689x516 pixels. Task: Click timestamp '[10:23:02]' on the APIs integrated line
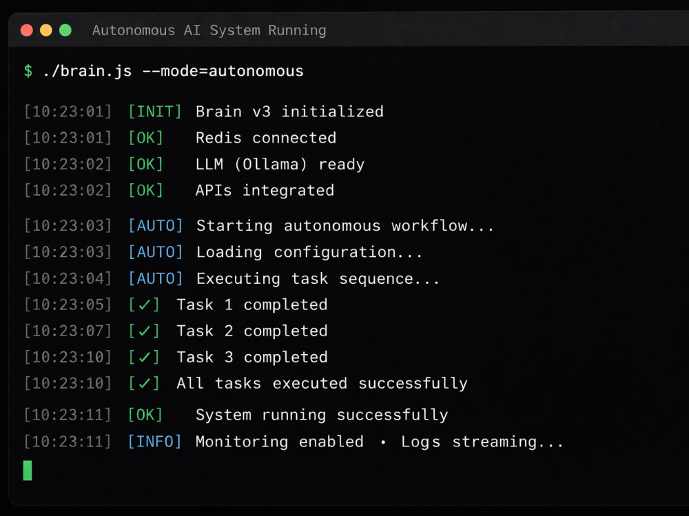(68, 190)
